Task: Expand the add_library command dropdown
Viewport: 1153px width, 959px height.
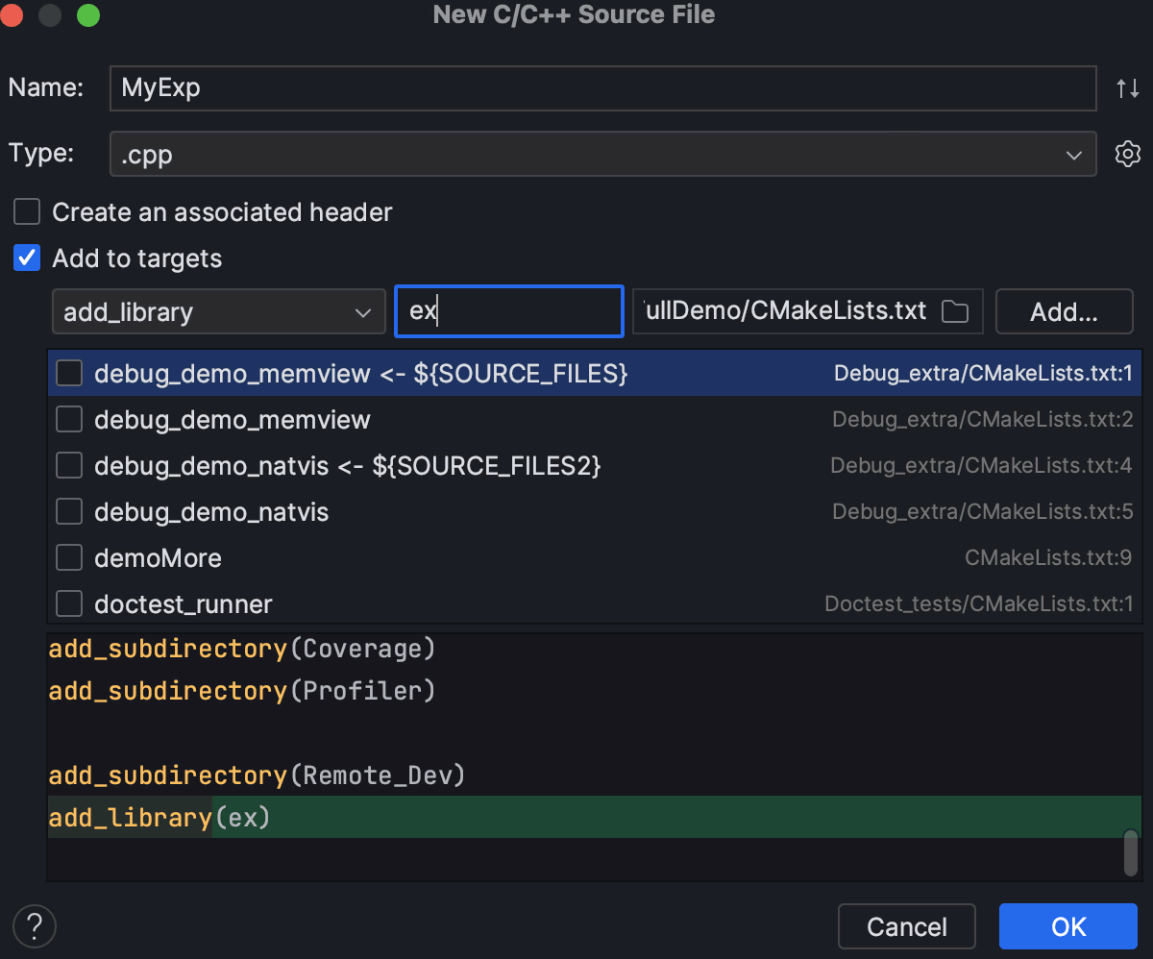Action: 218,312
